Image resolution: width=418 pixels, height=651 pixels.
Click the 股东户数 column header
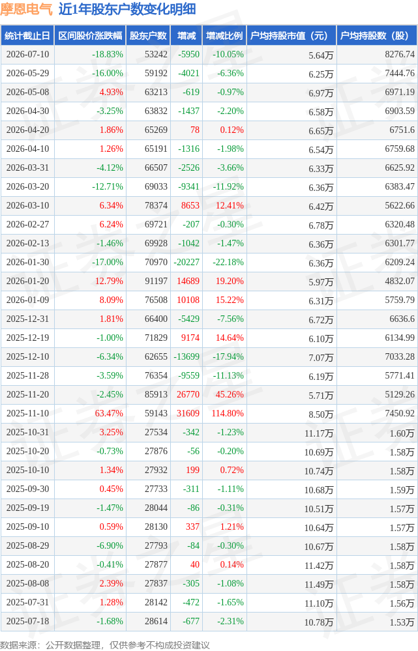(148, 36)
